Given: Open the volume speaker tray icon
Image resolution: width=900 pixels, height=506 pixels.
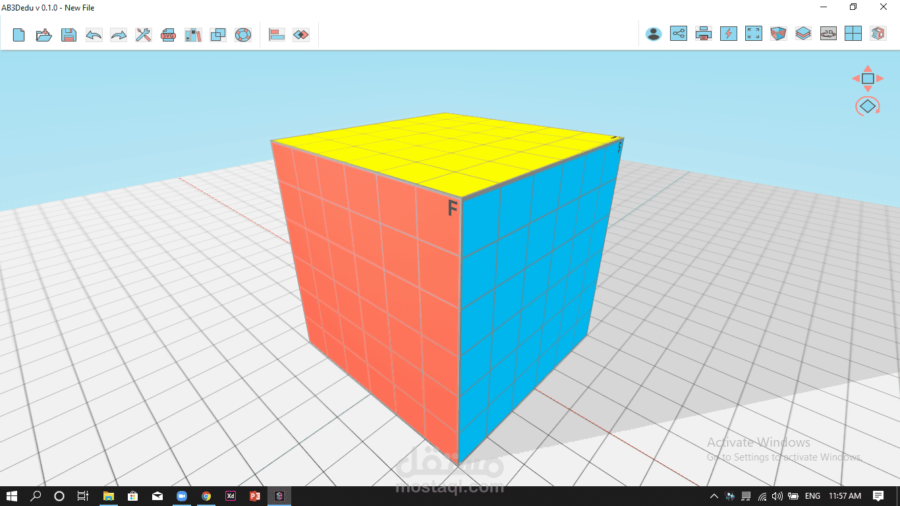Looking at the screenshot, I should pyautogui.click(x=777, y=496).
